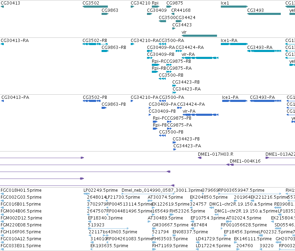Select transcript Rpi-RC
This screenshot has height=251, width=295.
[x=159, y=61]
